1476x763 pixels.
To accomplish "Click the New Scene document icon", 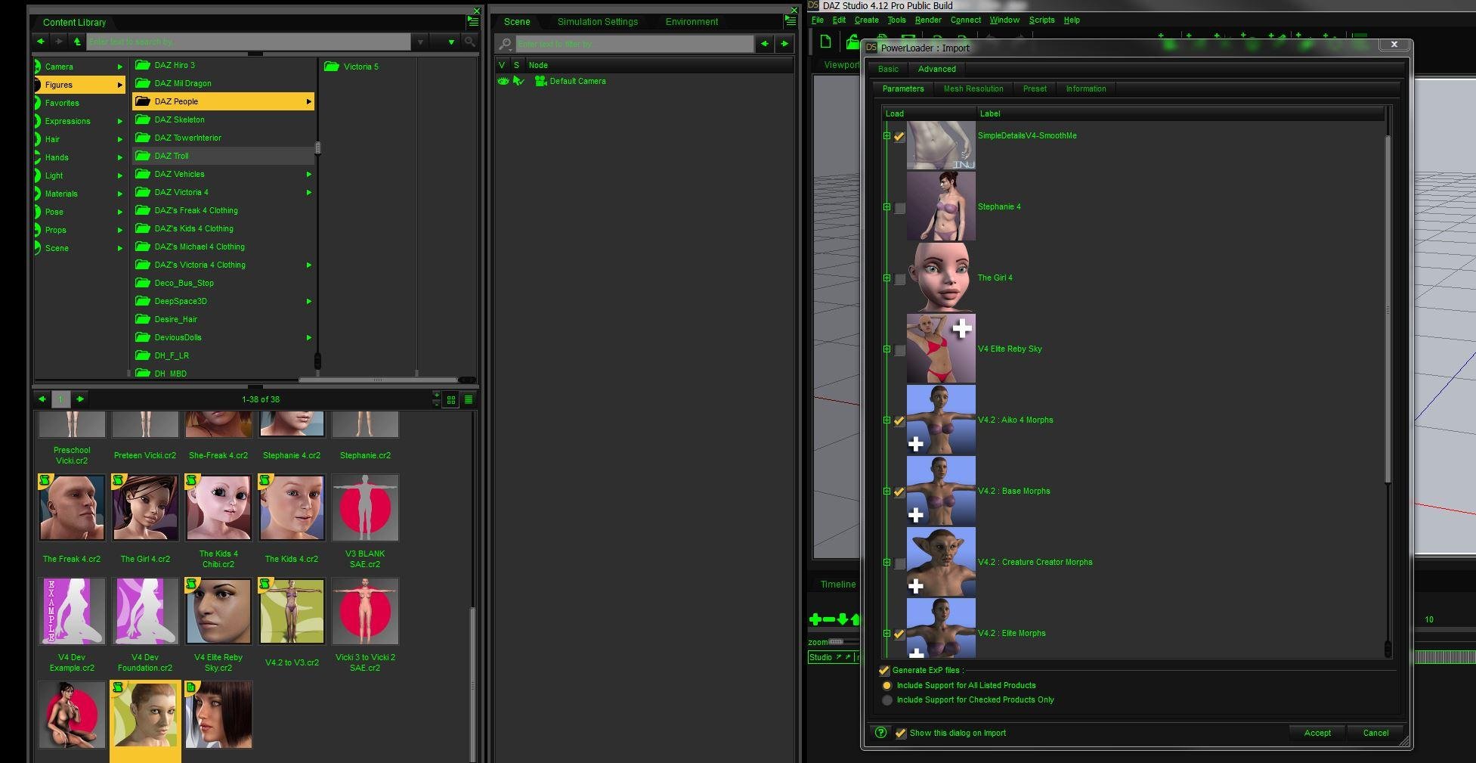I will [825, 42].
